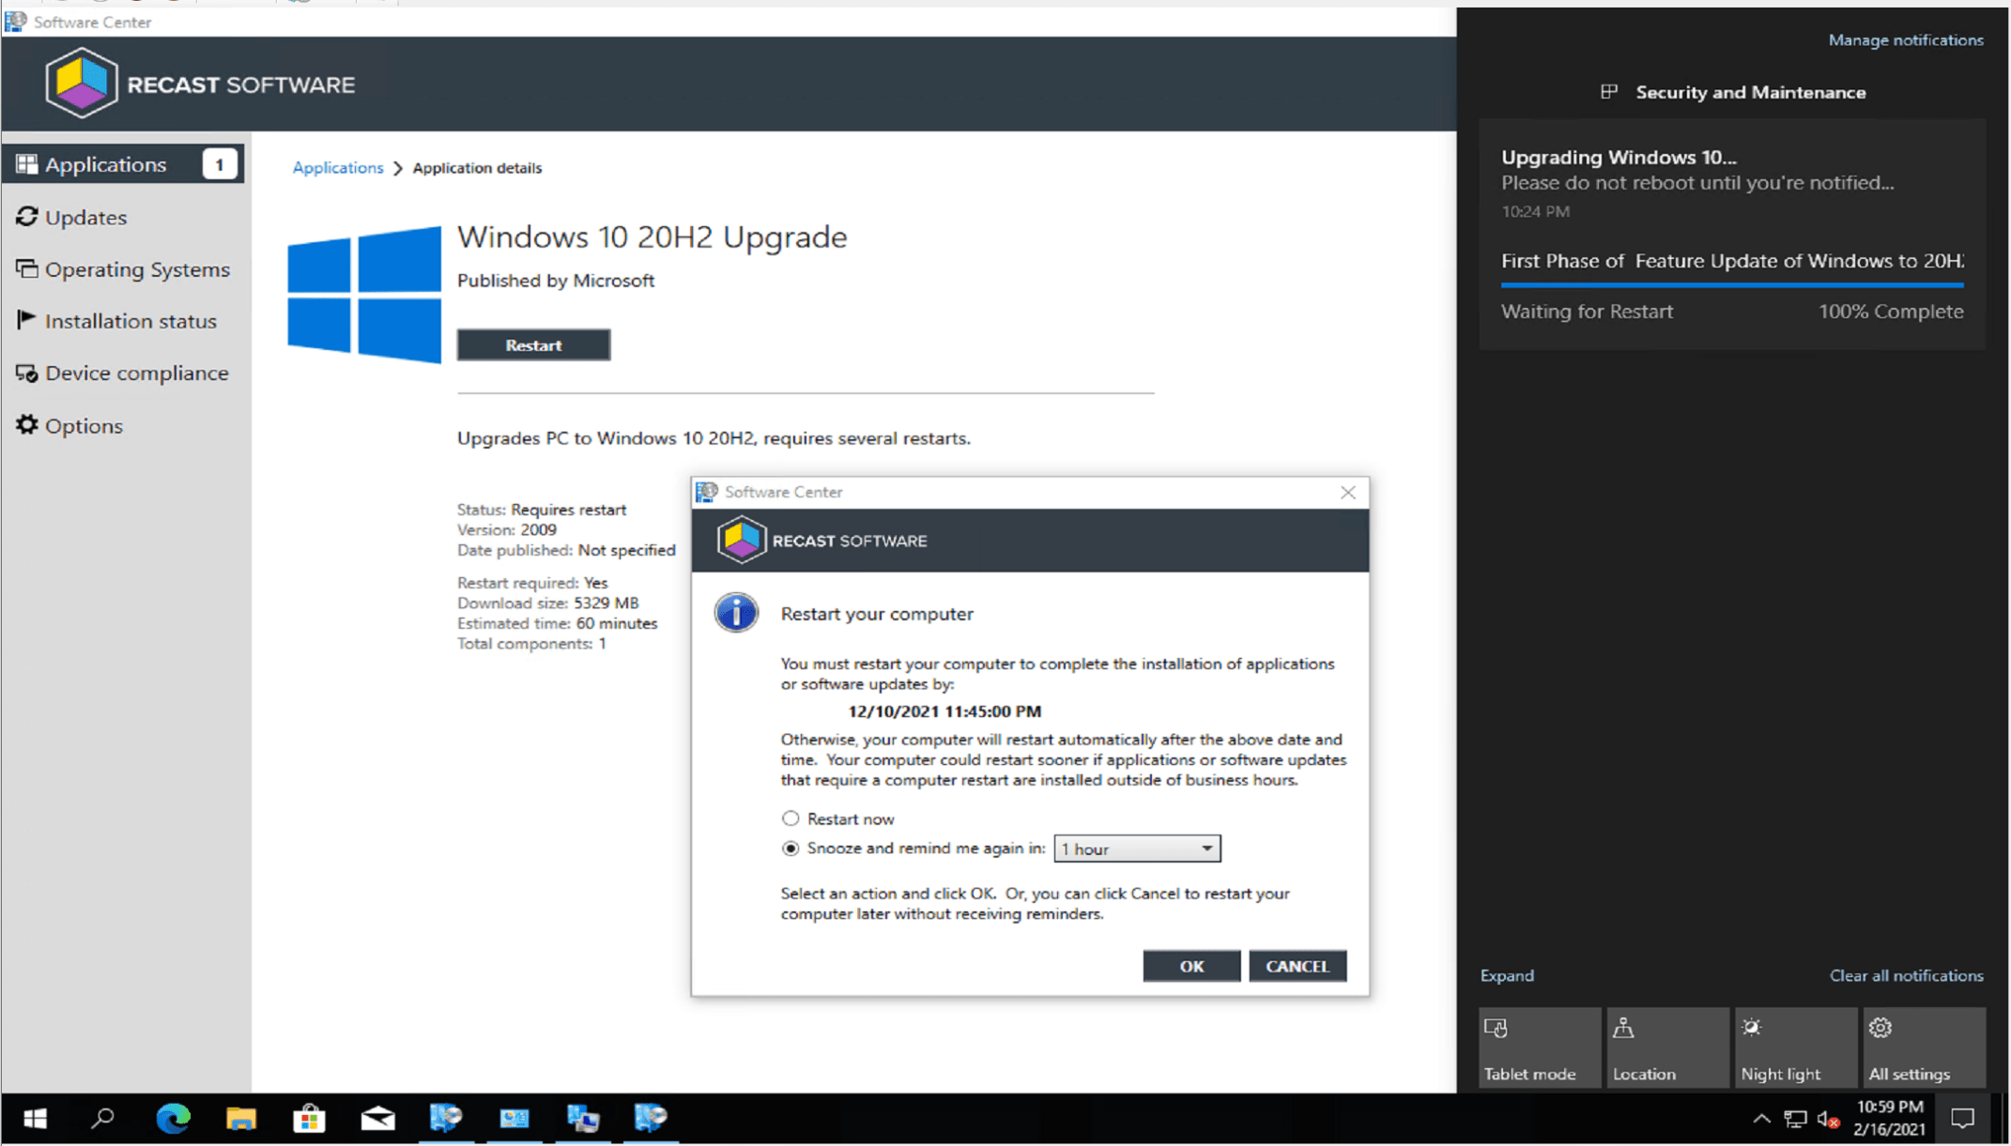Open Options gear in sidebar
Screen dimensions: 2011x1146
coord(83,426)
